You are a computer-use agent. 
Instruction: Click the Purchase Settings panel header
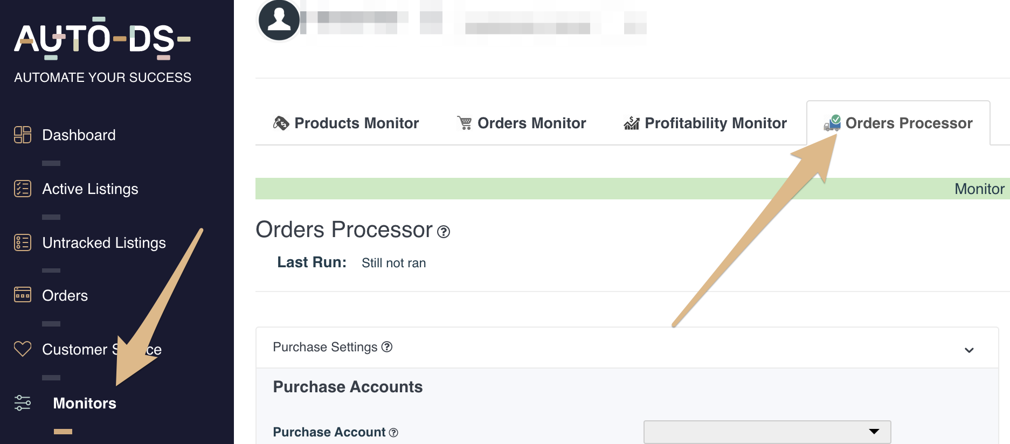(627, 348)
